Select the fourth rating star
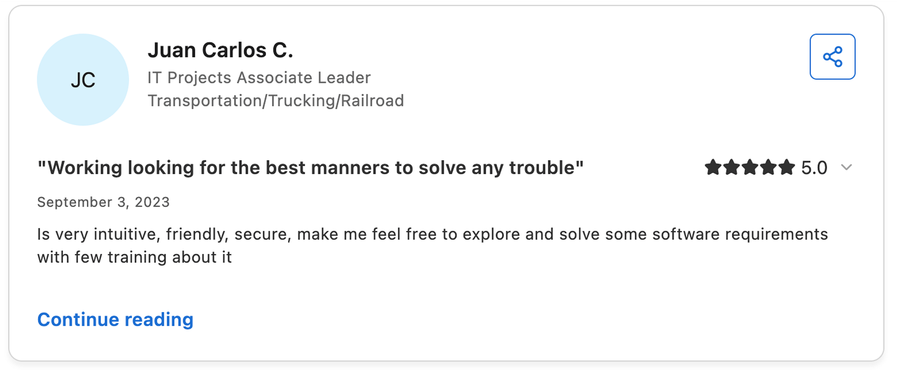This screenshot has width=897, height=372. click(768, 167)
